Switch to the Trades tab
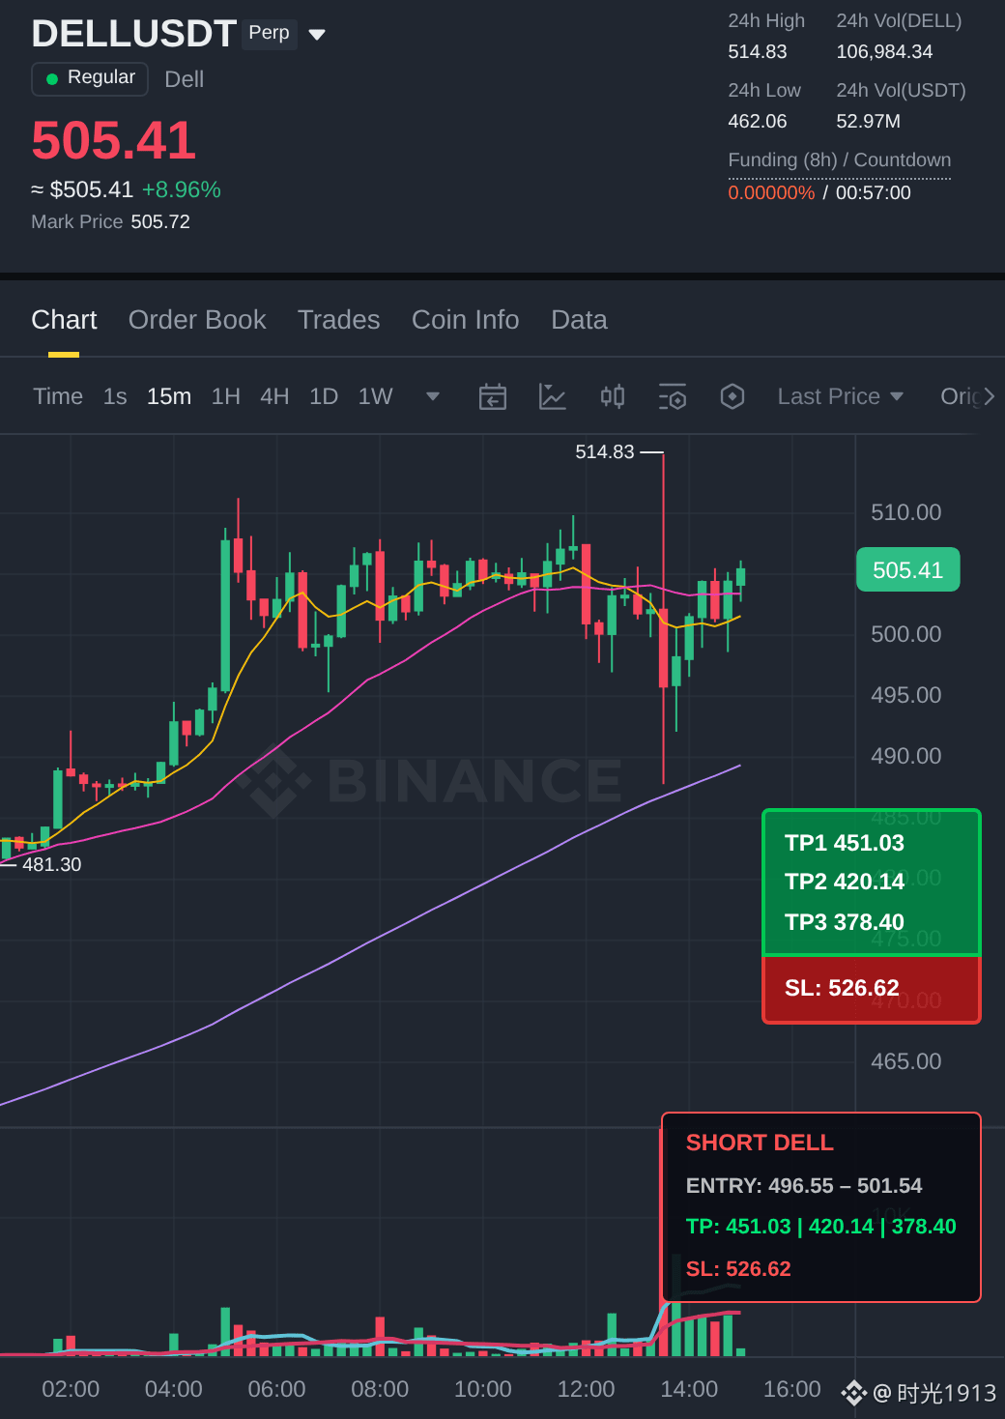The height and width of the screenshot is (1419, 1005). coord(339,320)
